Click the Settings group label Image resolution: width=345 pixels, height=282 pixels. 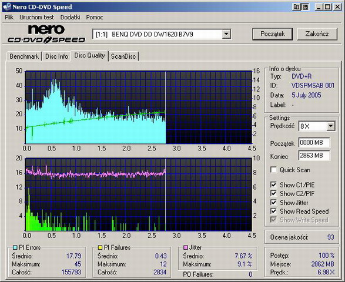coord(279,118)
